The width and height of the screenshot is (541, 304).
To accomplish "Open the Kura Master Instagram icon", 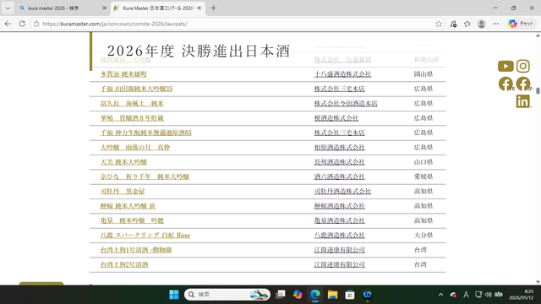I will [x=523, y=66].
